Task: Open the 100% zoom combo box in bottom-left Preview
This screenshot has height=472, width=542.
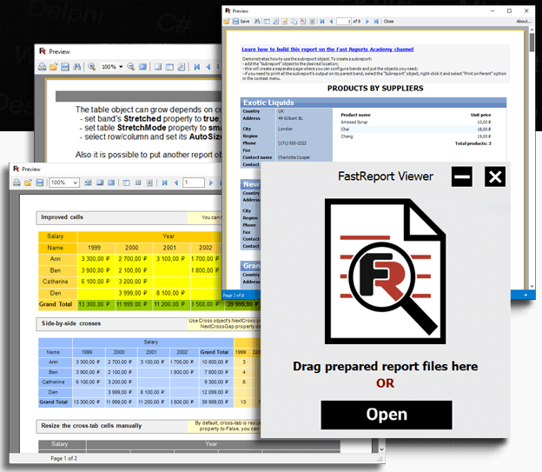Action: 64,183
